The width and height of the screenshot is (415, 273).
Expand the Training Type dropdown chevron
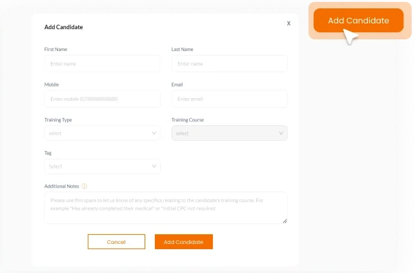click(x=154, y=133)
